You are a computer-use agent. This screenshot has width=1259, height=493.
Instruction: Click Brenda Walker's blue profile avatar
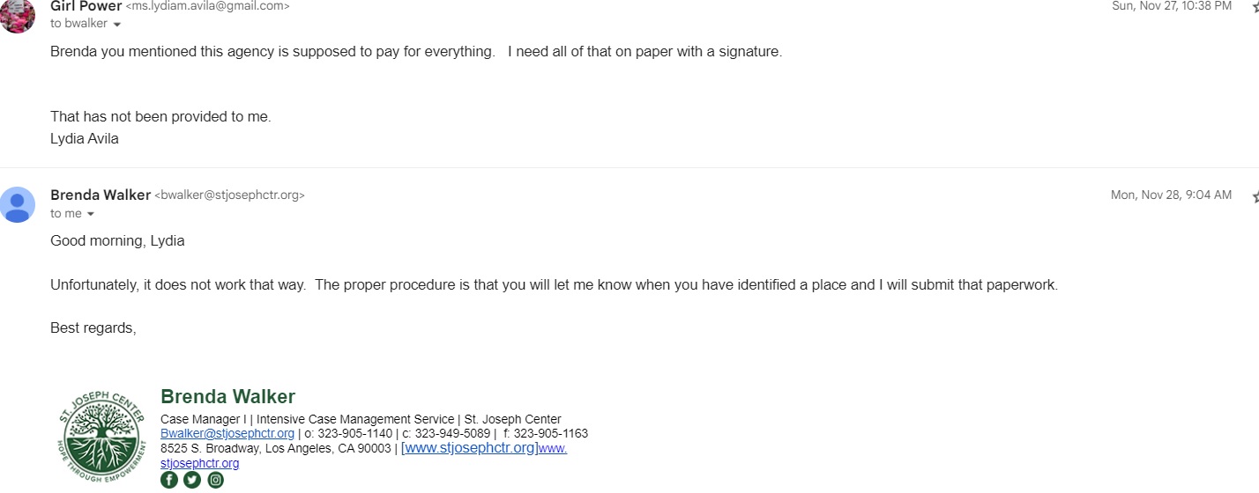pos(18,204)
